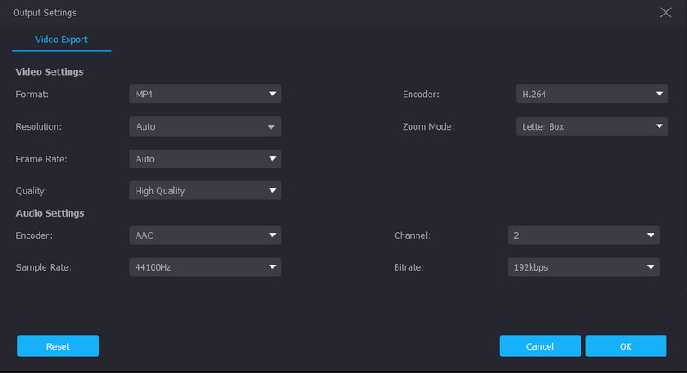This screenshot has width=687, height=373.
Task: Click the arrow icon on the Format field
Action: [x=271, y=95]
